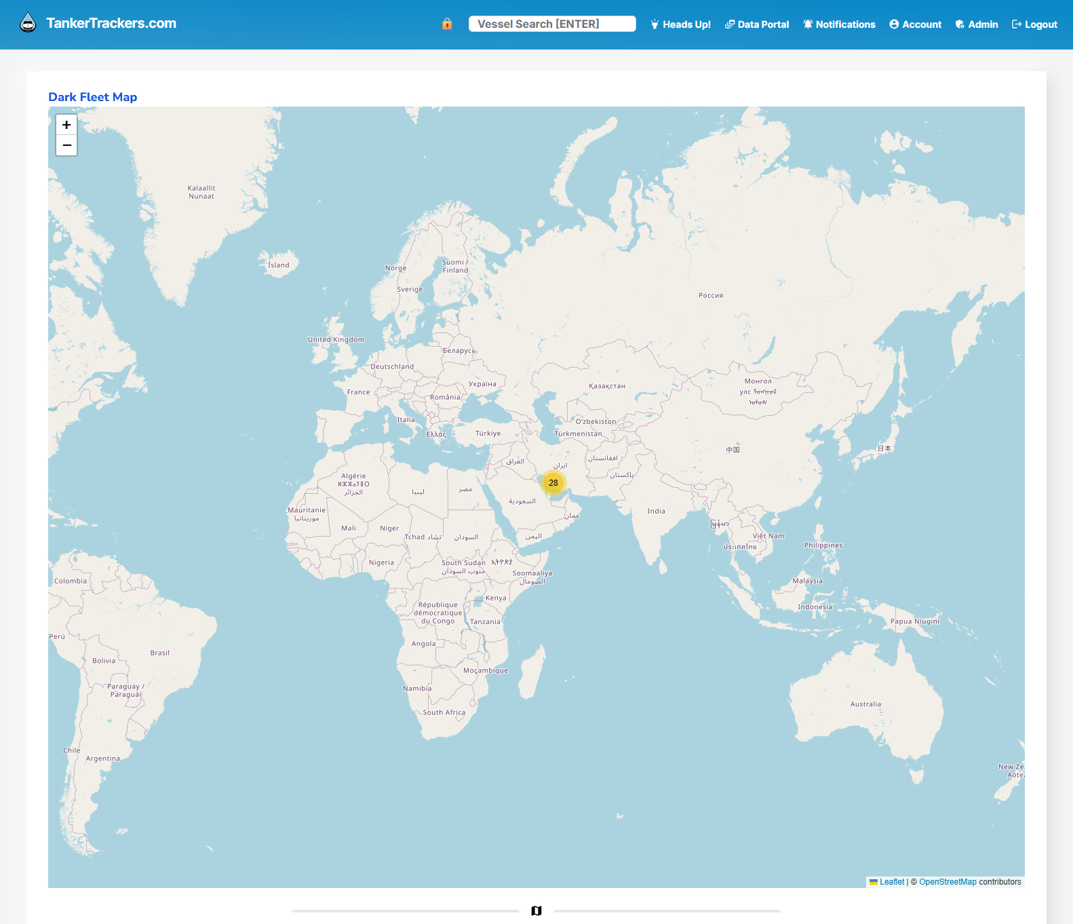The image size is (1073, 924).
Task: Zoom out the map with minus button
Action: point(66,145)
